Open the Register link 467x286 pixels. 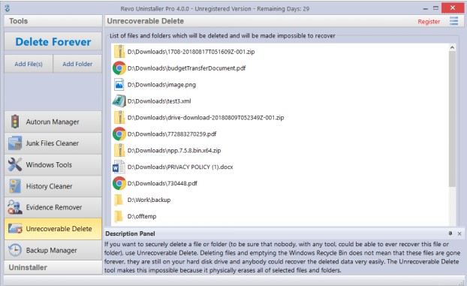[429, 22]
